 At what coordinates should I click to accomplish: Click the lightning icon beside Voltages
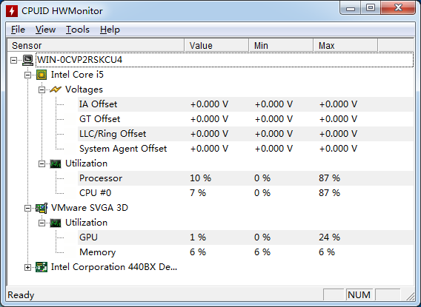56,90
